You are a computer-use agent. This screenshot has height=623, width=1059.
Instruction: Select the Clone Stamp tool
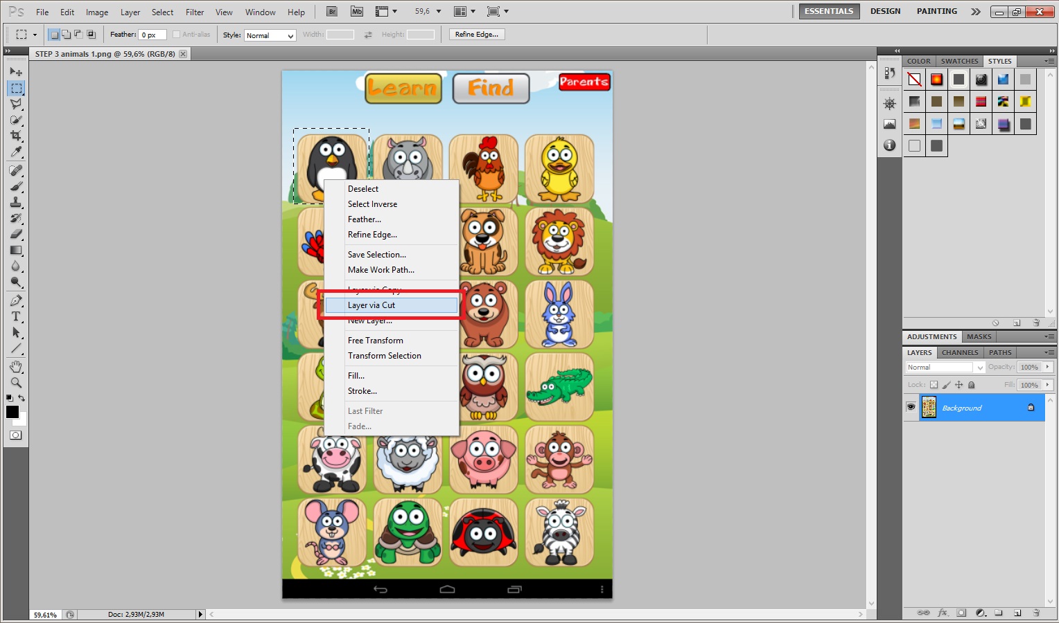(x=16, y=202)
